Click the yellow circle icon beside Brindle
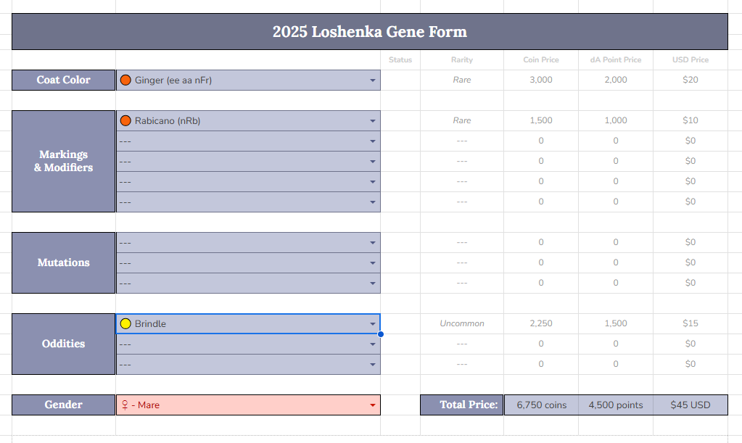Image resolution: width=742 pixels, height=443 pixels. pos(125,324)
